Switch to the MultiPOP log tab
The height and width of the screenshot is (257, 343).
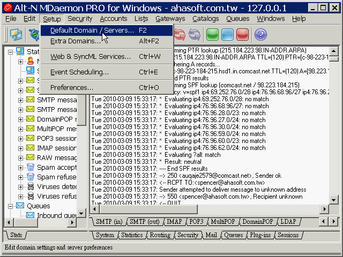[x=223, y=222]
